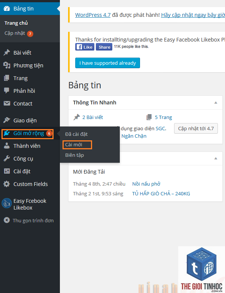Click the orange 7 updates badge
Viewport: 225px width, 293px height.
tap(30, 34)
